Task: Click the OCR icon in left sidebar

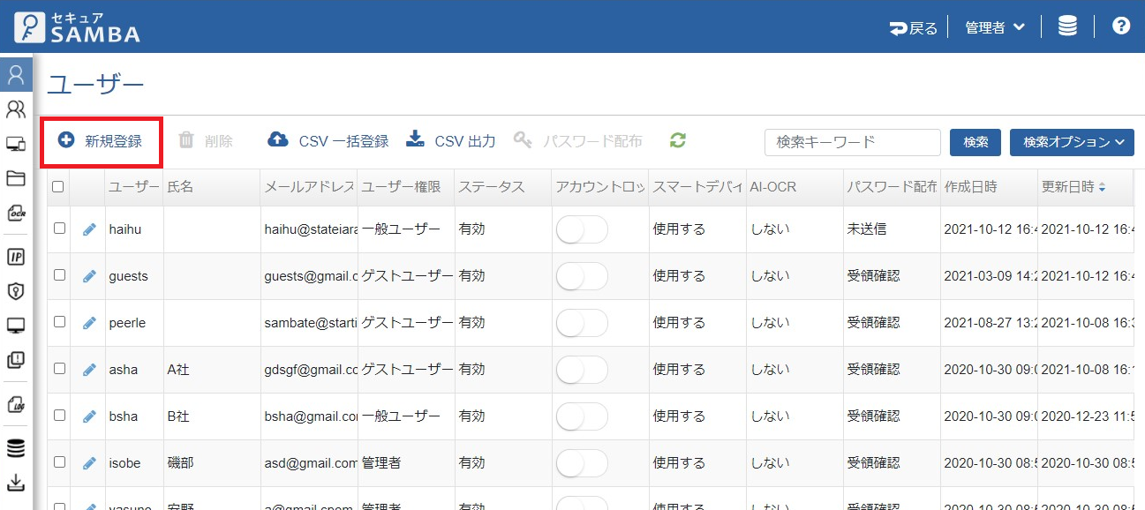Action: pos(16,213)
